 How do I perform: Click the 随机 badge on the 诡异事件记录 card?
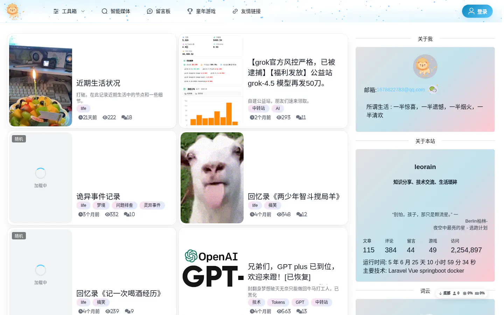click(x=19, y=139)
